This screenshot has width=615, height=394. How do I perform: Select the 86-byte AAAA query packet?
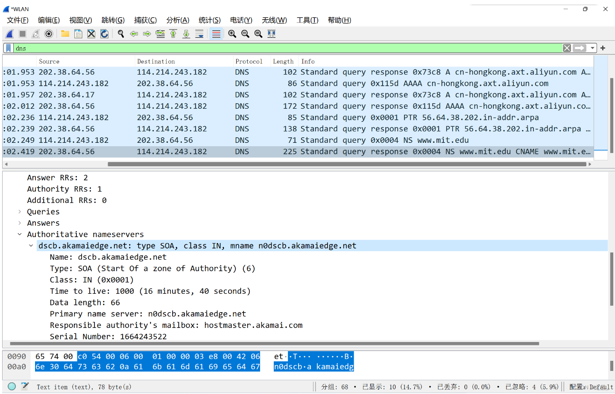pyautogui.click(x=298, y=84)
